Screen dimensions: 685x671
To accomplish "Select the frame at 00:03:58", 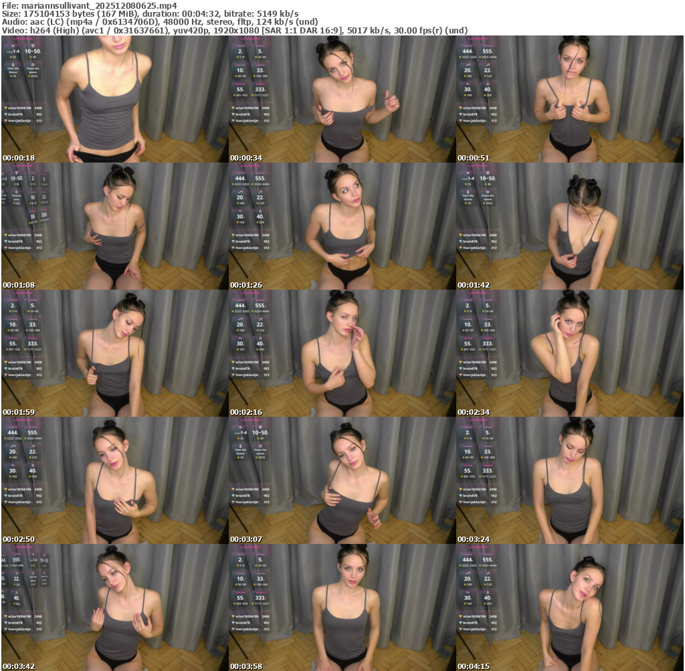I will [x=342, y=607].
